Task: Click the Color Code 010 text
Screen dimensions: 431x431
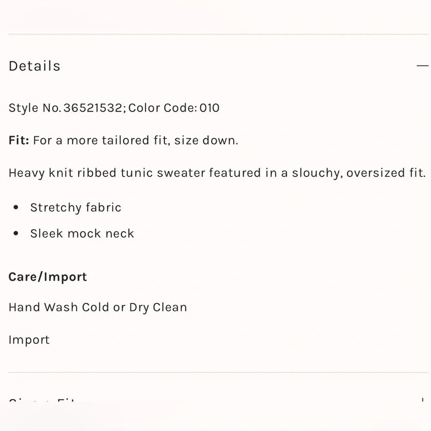Action: pos(174,108)
